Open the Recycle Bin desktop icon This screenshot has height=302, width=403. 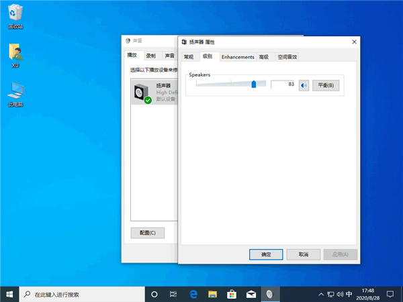pos(15,15)
